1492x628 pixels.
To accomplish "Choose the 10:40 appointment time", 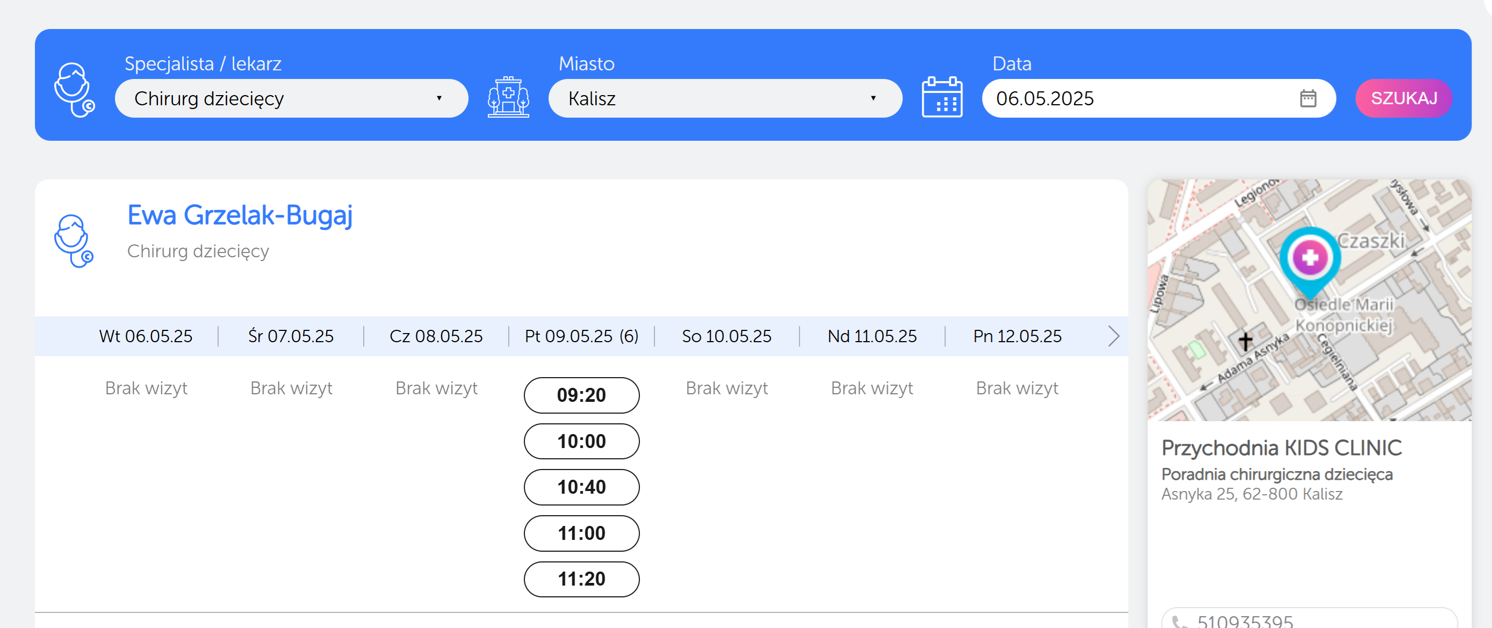I will point(581,487).
